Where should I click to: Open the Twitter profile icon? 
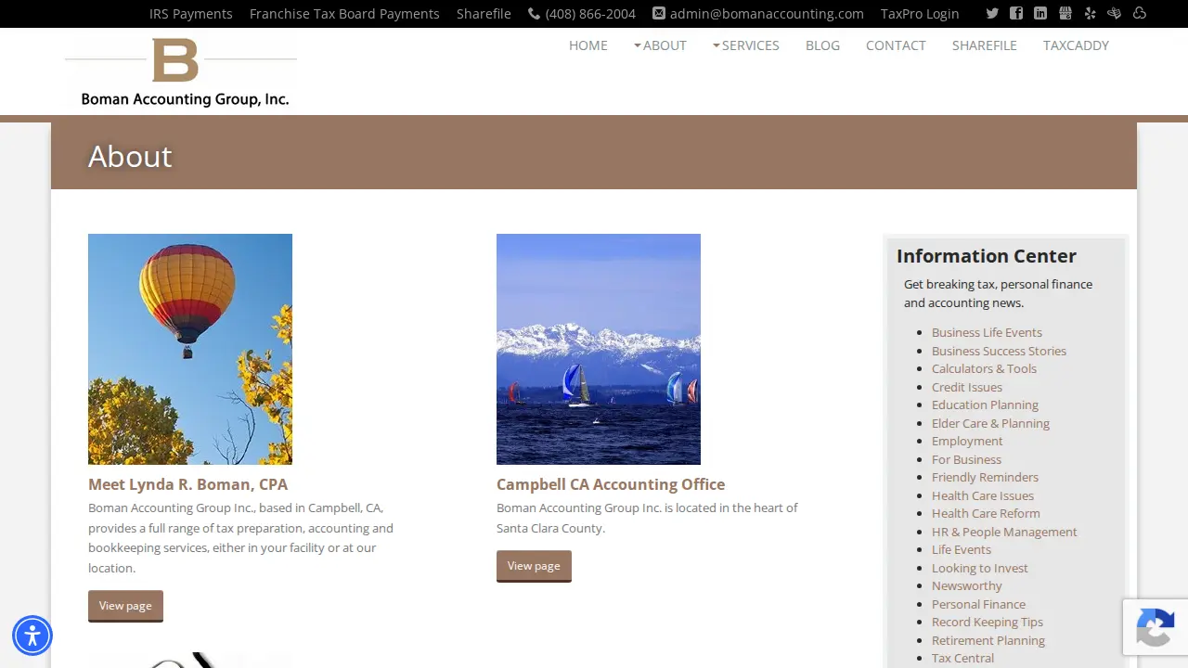[x=992, y=14]
